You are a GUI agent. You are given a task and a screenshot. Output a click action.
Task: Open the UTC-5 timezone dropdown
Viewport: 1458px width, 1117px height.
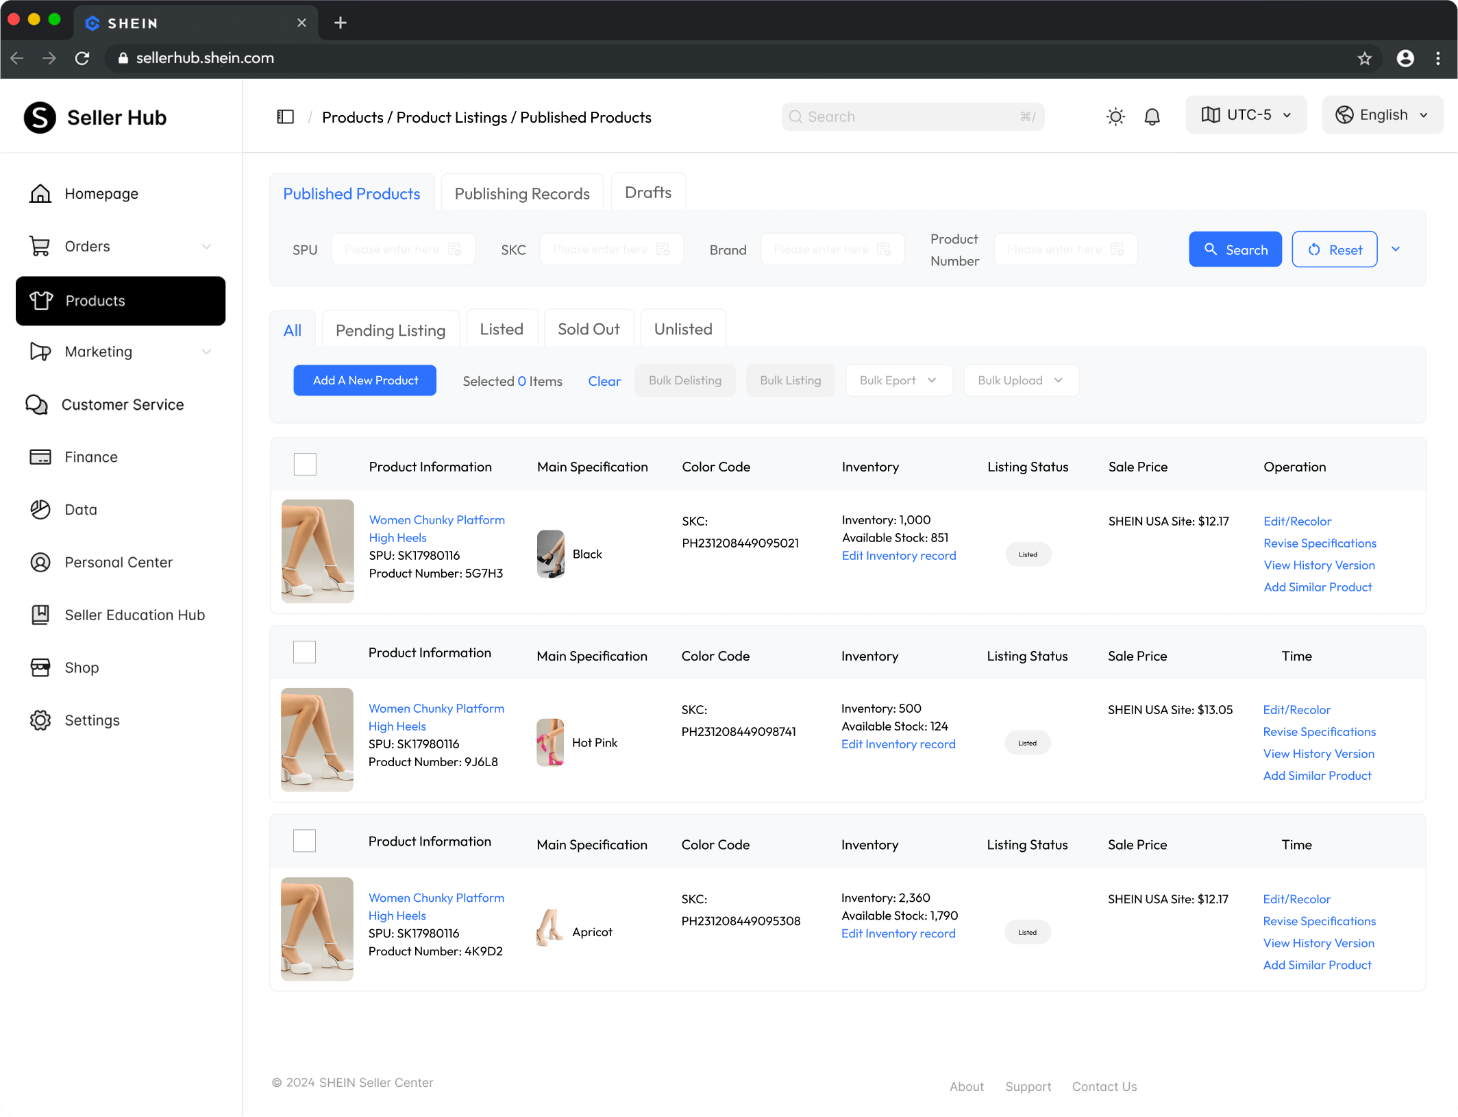pos(1246,114)
